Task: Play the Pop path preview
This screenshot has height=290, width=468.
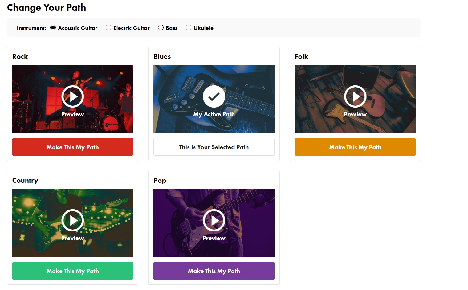Action: [214, 220]
